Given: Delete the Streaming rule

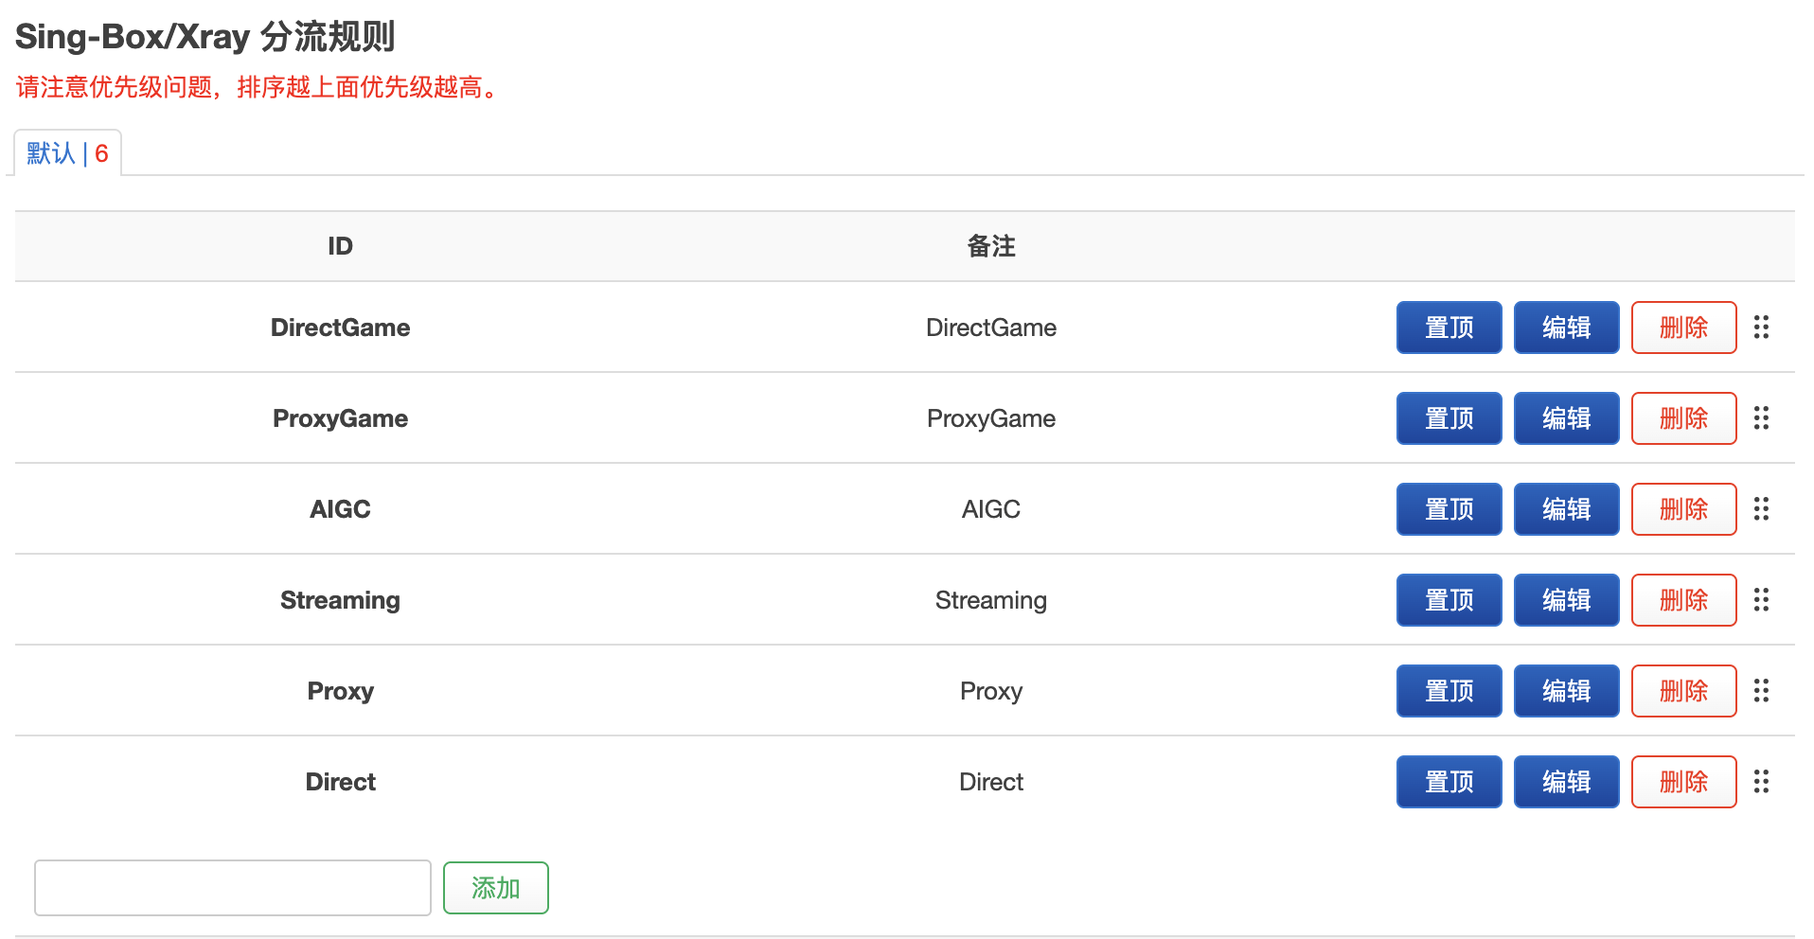Looking at the screenshot, I should pyautogui.click(x=1683, y=600).
